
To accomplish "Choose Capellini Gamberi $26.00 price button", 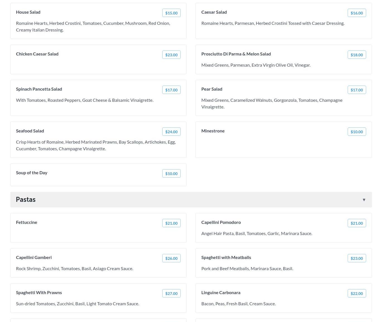I will click(x=171, y=258).
